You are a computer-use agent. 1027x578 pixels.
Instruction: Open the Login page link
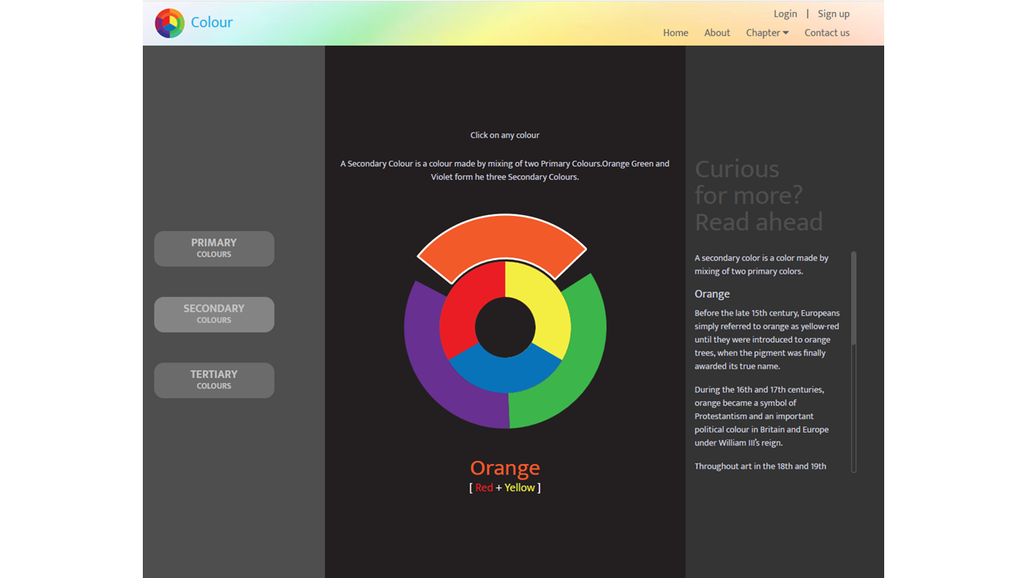(785, 14)
